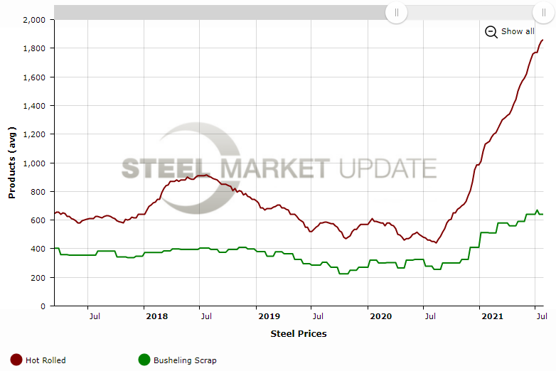This screenshot has height=371, width=556.
Task: Click the Steel Prices axis title
Action: (x=299, y=333)
